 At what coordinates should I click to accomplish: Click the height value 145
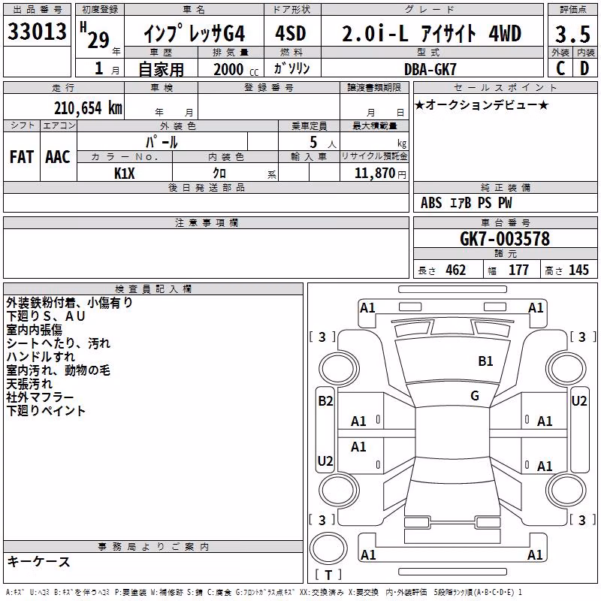(x=578, y=270)
